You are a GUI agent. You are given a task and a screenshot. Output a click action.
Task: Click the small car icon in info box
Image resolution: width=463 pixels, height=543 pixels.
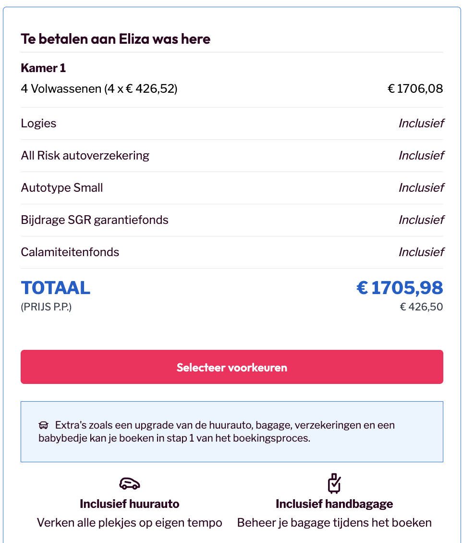click(44, 425)
